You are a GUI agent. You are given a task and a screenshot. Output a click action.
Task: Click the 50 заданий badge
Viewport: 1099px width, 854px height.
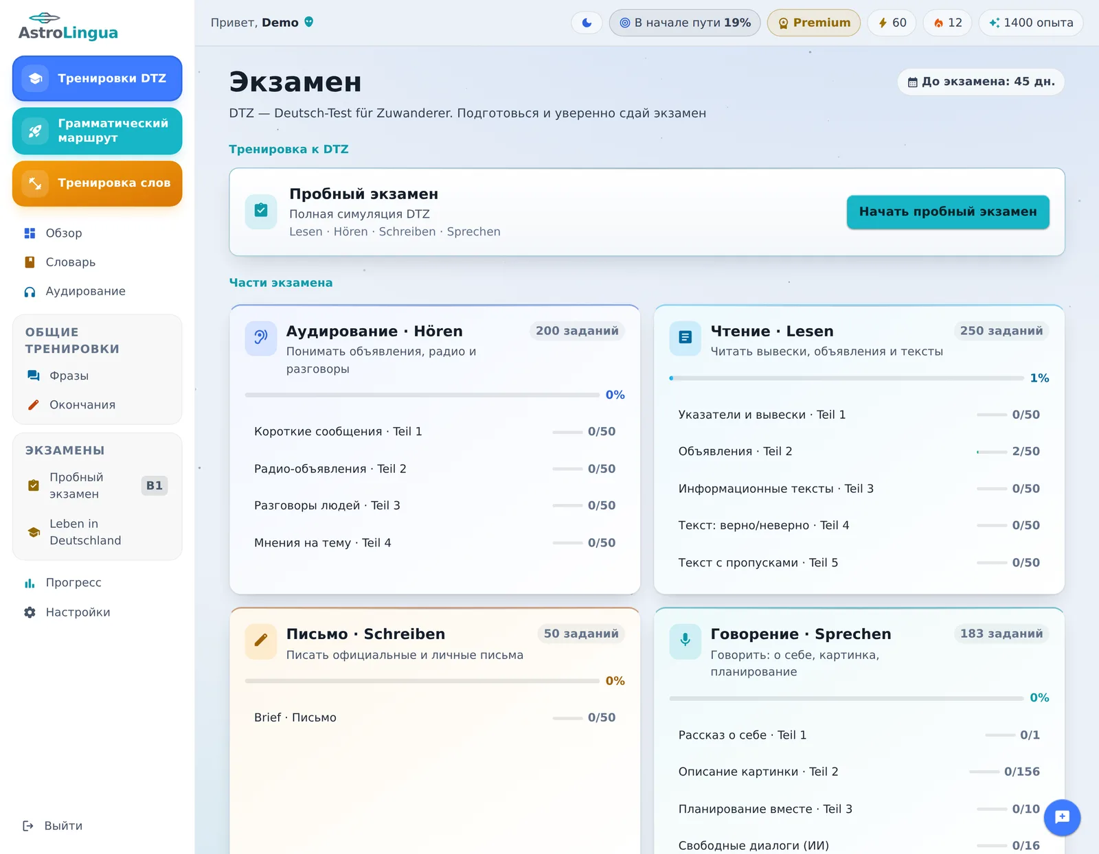[581, 634]
